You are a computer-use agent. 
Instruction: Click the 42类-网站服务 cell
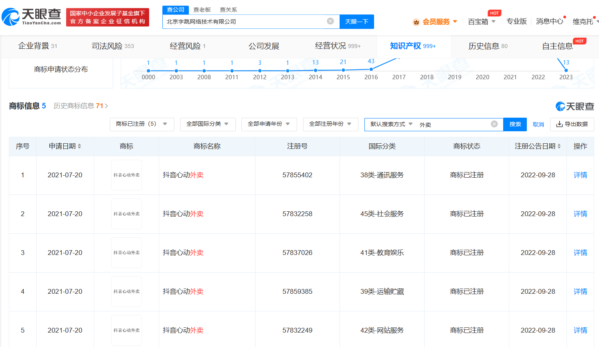click(382, 330)
